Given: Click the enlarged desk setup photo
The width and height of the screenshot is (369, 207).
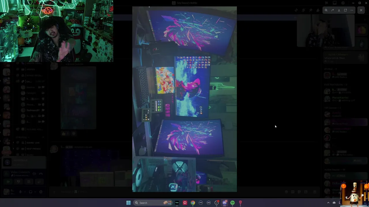Looking at the screenshot, I should [184, 99].
